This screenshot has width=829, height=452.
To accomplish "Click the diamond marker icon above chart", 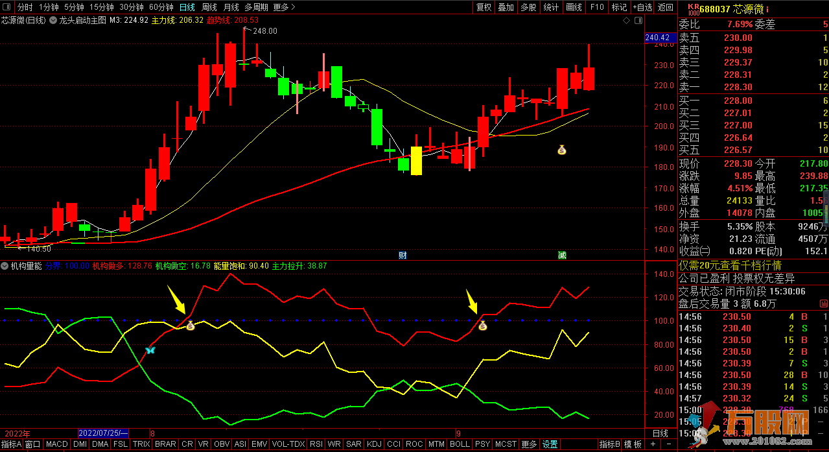I will [x=627, y=21].
